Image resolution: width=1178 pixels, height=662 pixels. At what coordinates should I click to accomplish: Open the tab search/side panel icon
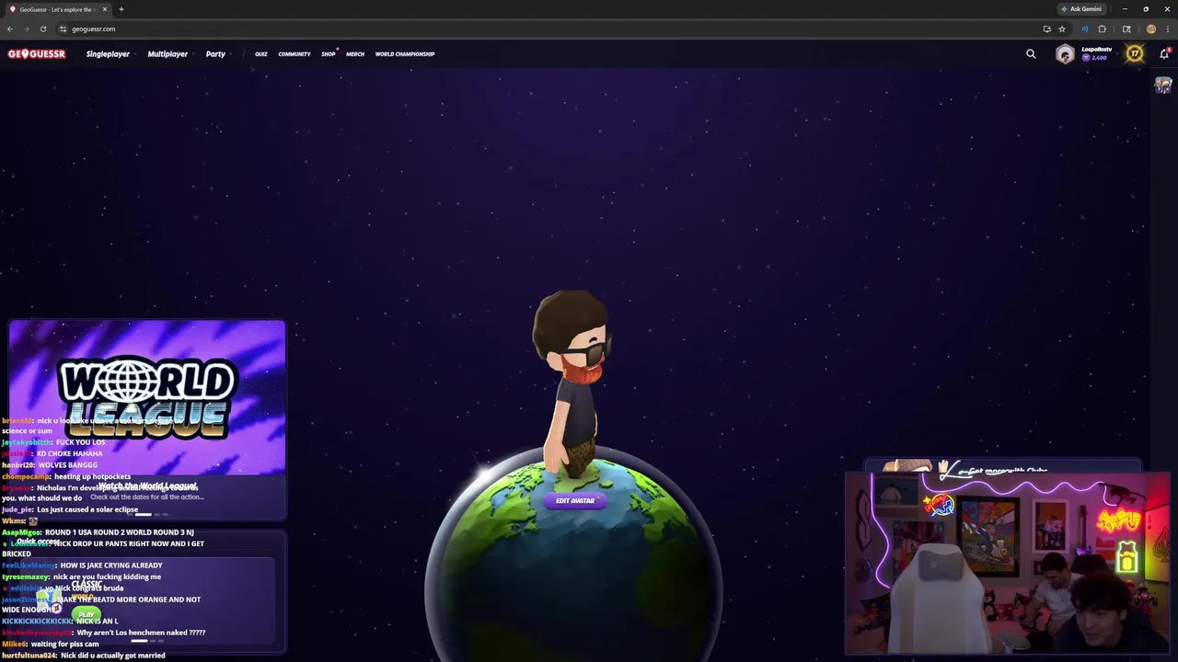pyautogui.click(x=1126, y=29)
